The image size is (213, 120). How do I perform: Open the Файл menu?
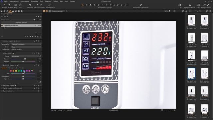(6, 1)
